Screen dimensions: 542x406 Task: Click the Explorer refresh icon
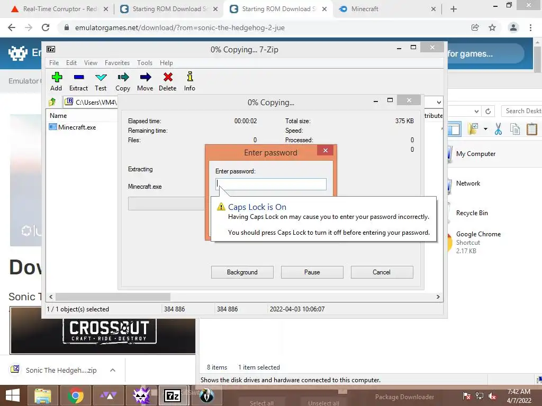coord(488,111)
